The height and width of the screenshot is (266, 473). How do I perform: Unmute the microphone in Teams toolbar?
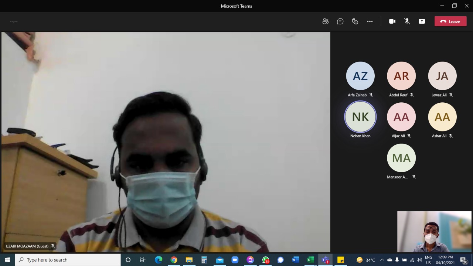pyautogui.click(x=407, y=21)
